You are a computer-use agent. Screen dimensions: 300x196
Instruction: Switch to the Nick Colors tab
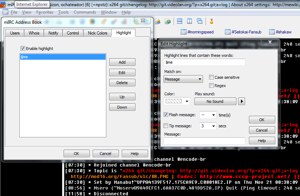(x=98, y=33)
